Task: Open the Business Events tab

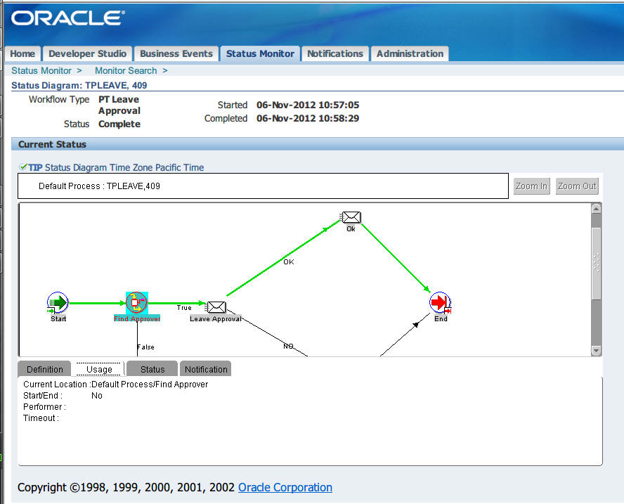Action: click(176, 53)
